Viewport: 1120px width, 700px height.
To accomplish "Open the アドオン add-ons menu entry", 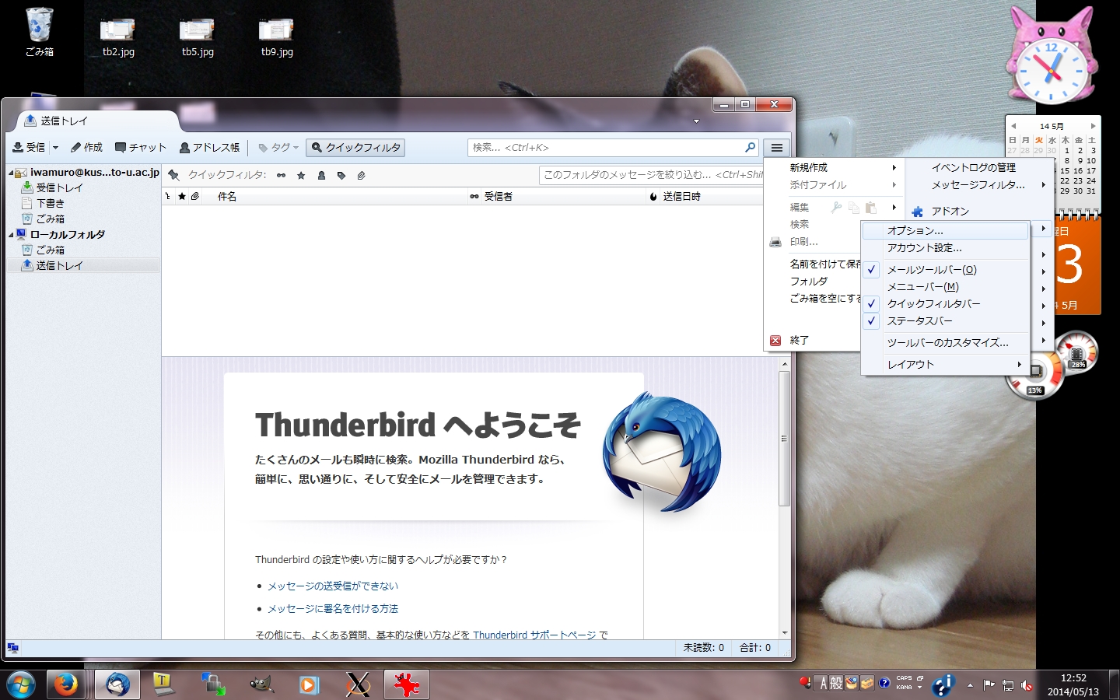I will pyautogui.click(x=950, y=211).
